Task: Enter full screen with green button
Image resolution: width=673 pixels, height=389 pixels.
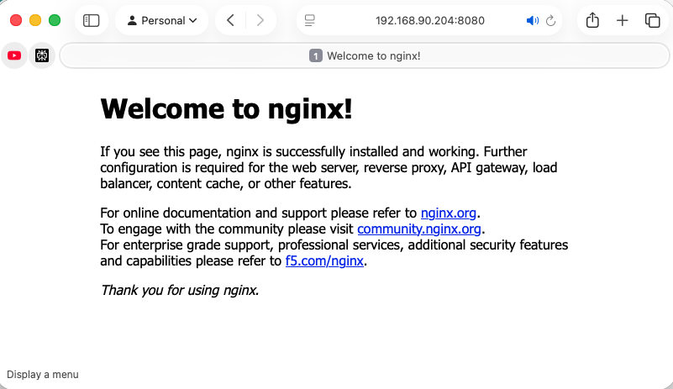Action: [55, 20]
